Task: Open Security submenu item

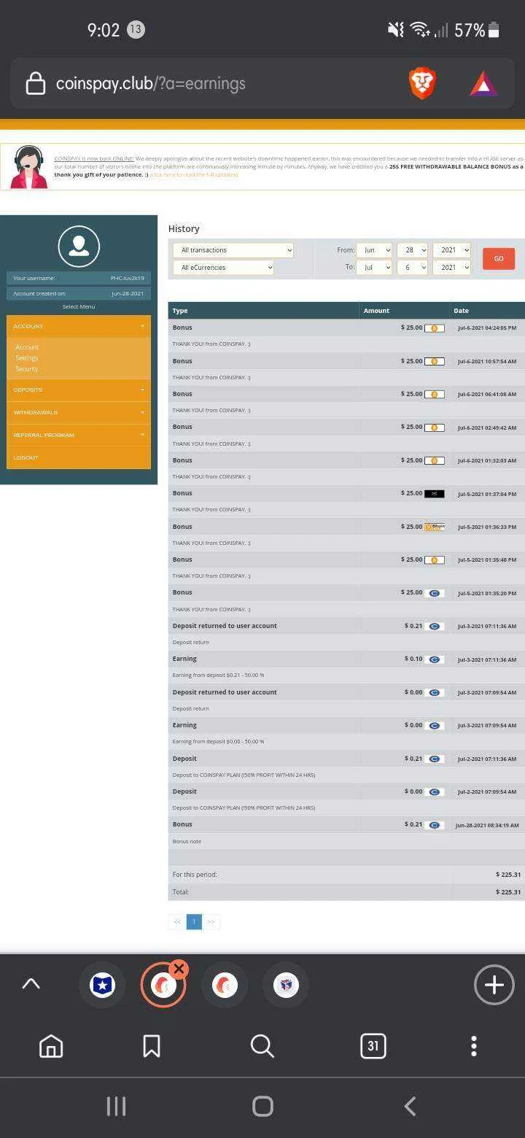Action: pyautogui.click(x=27, y=369)
